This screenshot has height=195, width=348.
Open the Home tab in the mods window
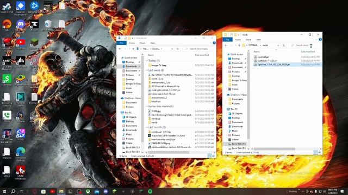click(238, 40)
